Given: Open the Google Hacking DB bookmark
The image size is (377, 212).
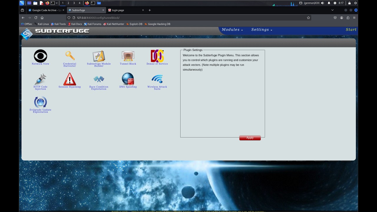Looking at the screenshot, I should point(157,24).
